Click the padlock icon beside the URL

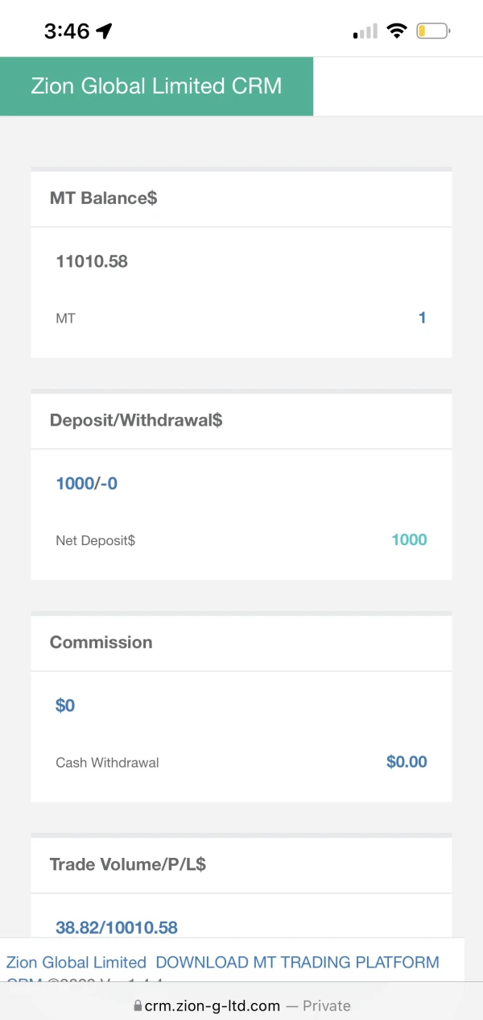tap(138, 1005)
